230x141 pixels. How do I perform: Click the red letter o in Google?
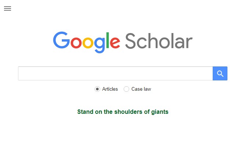pyautogui.click(x=76, y=43)
